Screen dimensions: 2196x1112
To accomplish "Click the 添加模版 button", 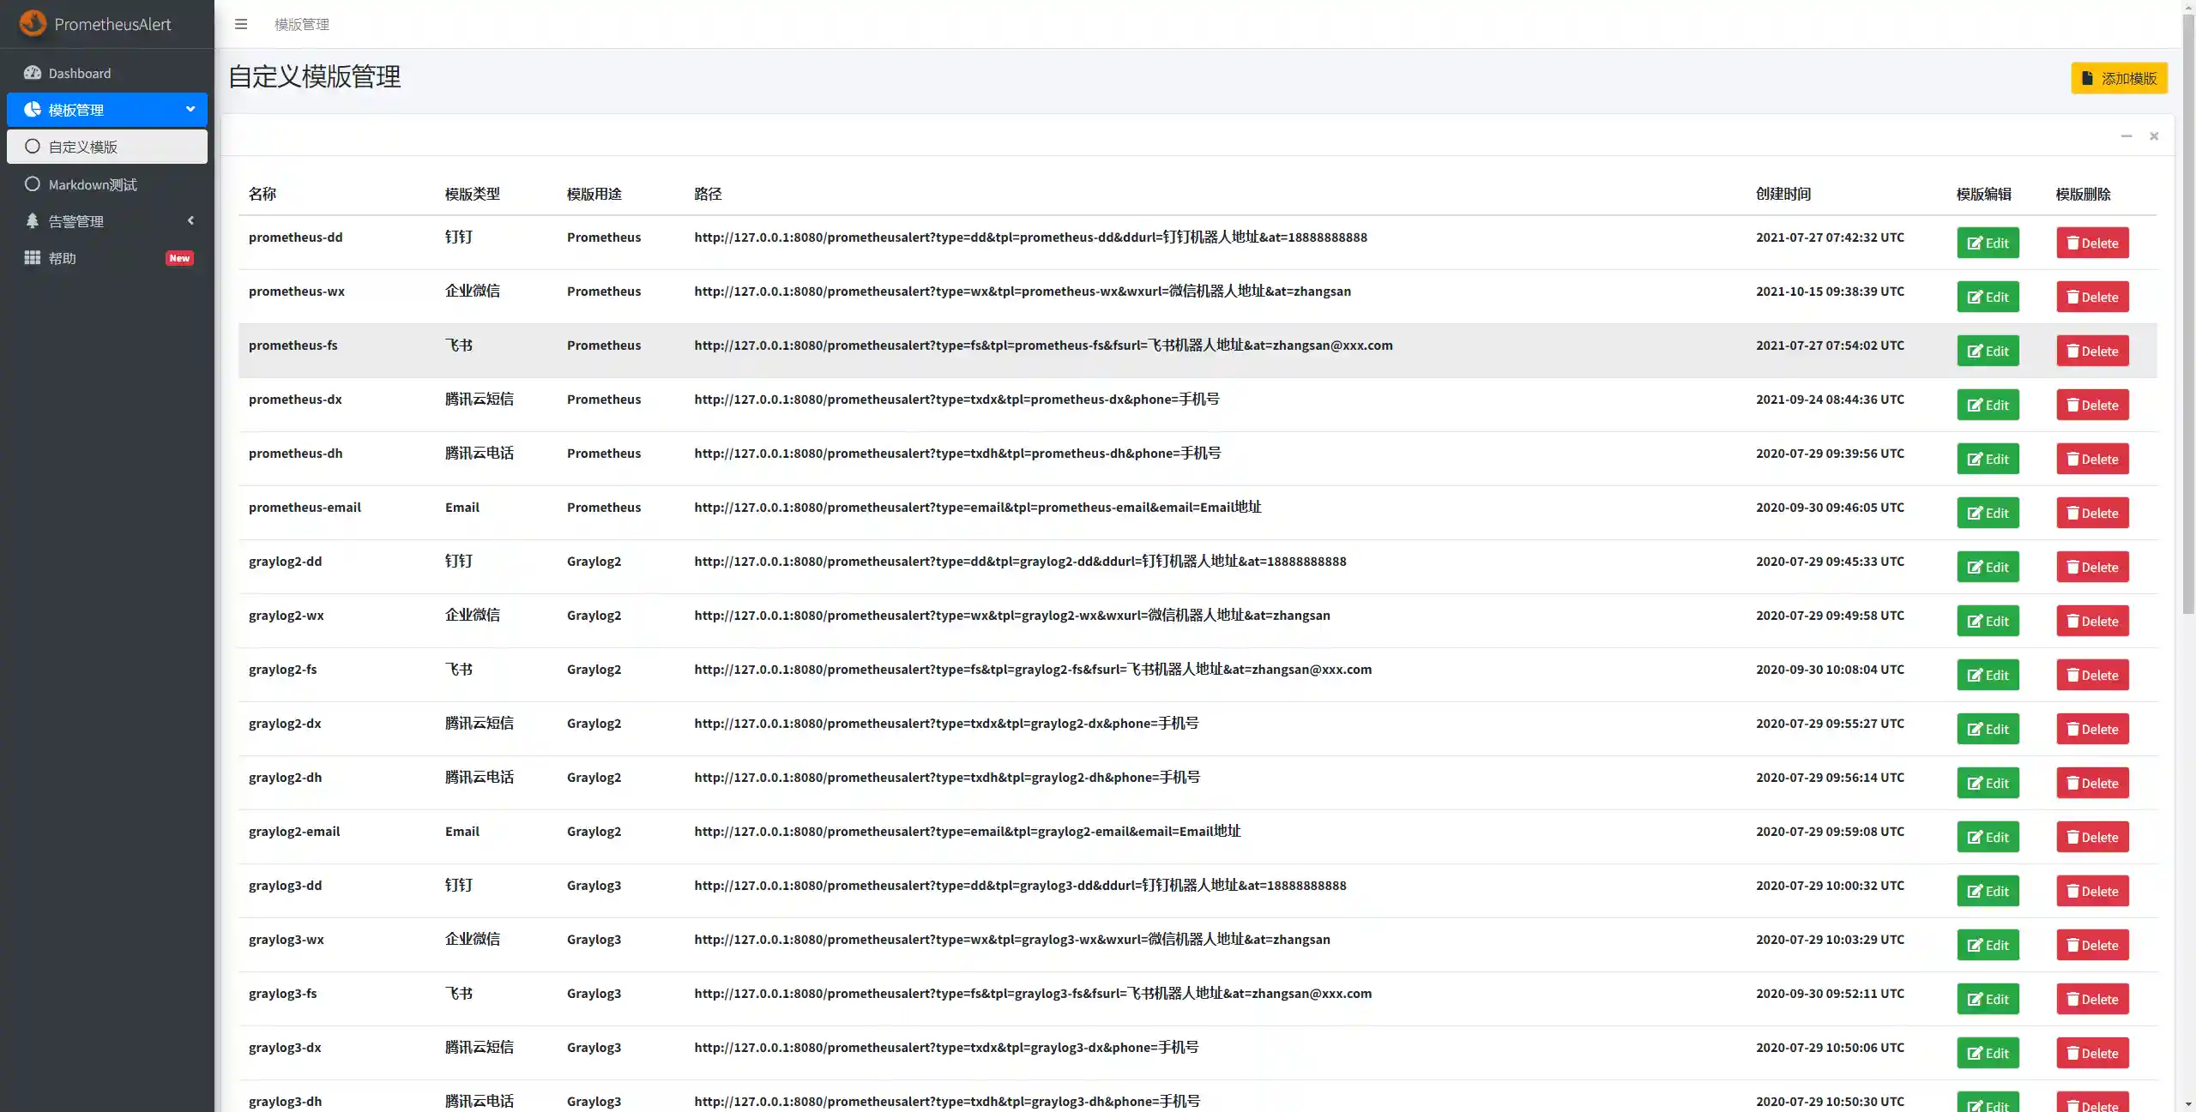I will (x=2118, y=77).
